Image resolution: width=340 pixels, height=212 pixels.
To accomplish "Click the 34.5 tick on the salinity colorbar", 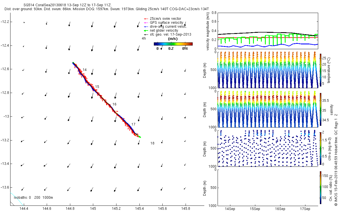I will pos(325,120).
